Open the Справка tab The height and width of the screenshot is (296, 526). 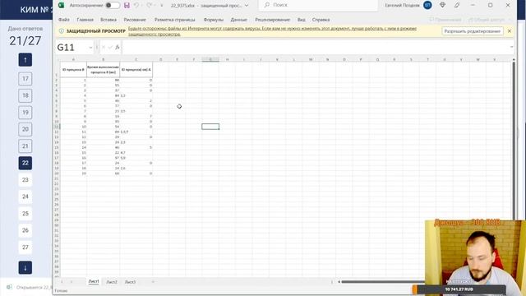[321, 20]
